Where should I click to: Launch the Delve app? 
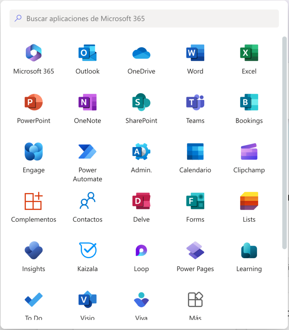pos(141,201)
